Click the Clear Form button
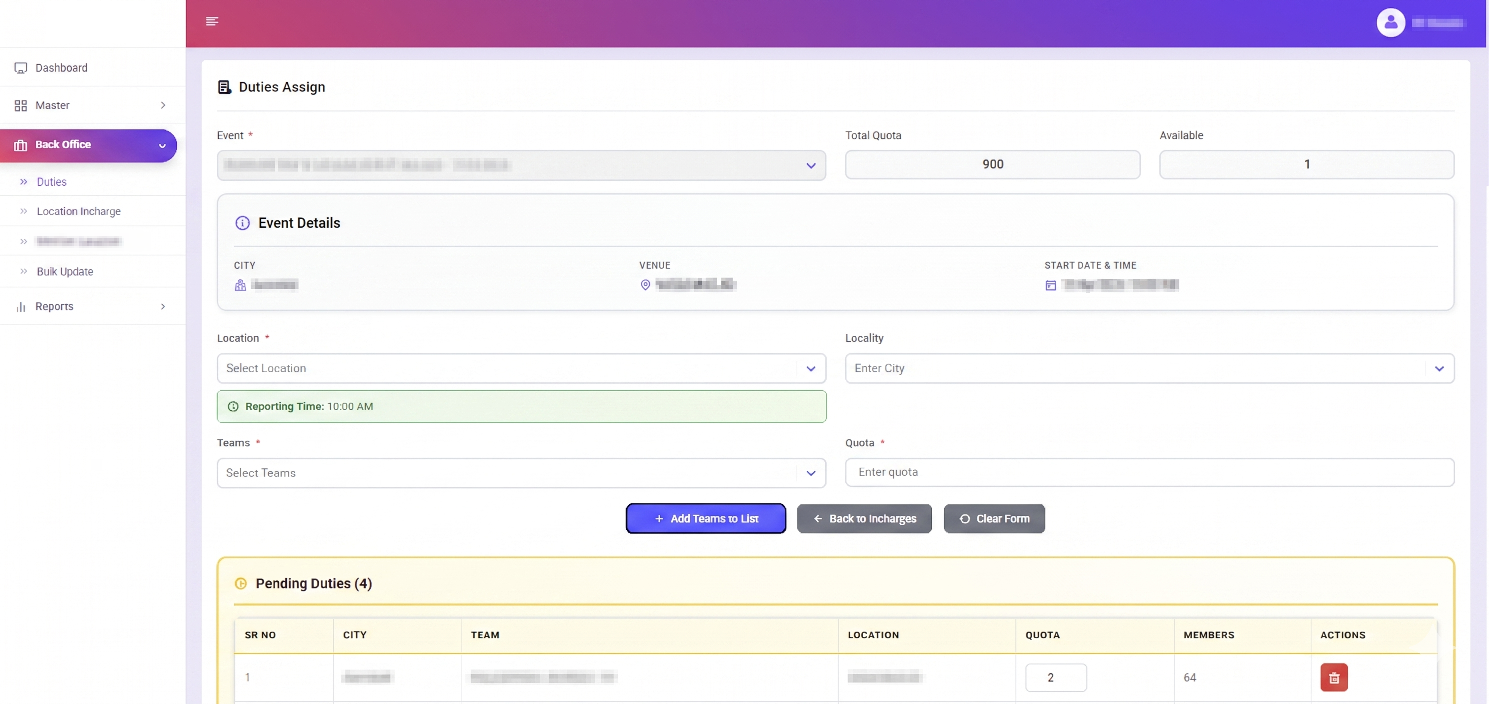This screenshot has height=704, width=1489. (994, 519)
